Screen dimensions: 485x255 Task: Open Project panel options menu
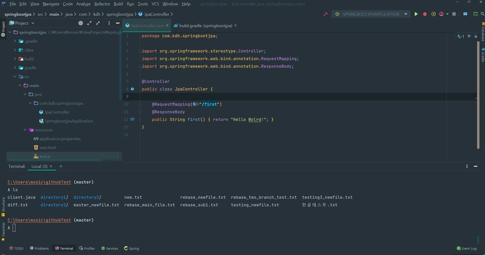point(109,23)
